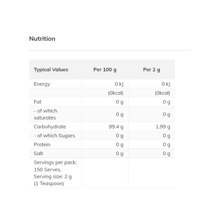Click the 99.4 g carbohydrate value
This screenshot has height=216, width=216.
pyautogui.click(x=116, y=127)
